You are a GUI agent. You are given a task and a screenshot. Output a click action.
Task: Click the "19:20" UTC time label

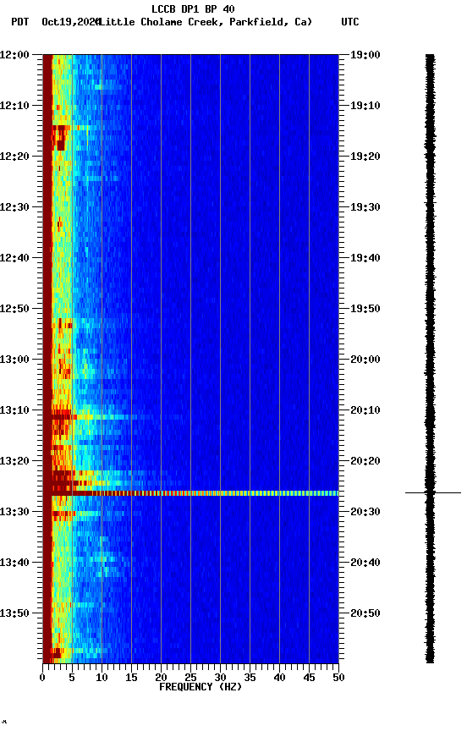click(365, 157)
